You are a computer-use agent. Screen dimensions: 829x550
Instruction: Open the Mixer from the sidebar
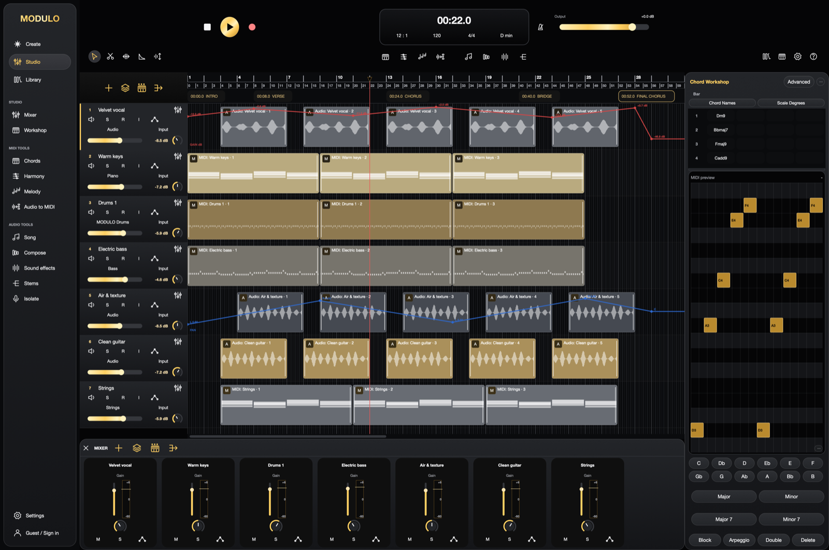tap(39, 115)
